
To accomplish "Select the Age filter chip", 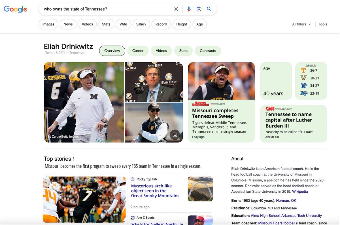I will [x=199, y=24].
